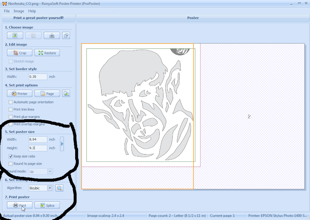Select poster page 1 with Nosferatu image

click(138, 116)
